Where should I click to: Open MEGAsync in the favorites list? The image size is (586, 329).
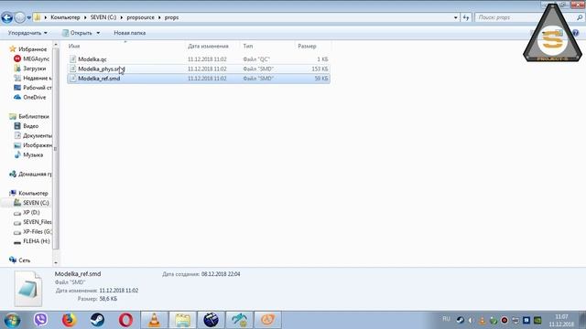(x=36, y=58)
